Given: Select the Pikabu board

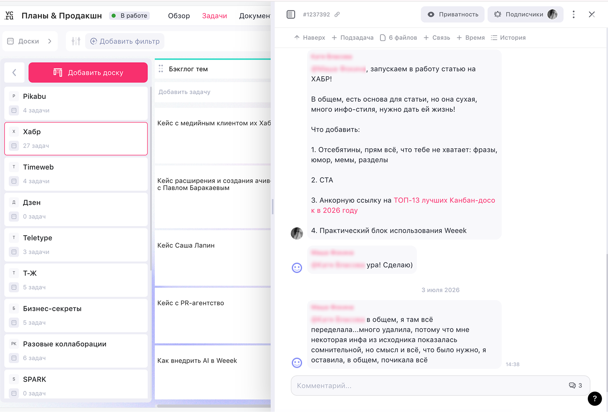Looking at the screenshot, I should pos(76,103).
